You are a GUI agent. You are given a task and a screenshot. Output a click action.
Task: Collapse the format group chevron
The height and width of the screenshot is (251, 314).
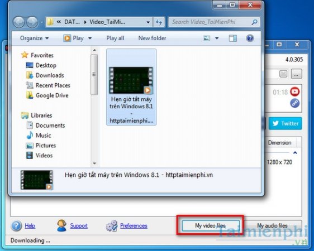pyautogui.click(x=295, y=153)
